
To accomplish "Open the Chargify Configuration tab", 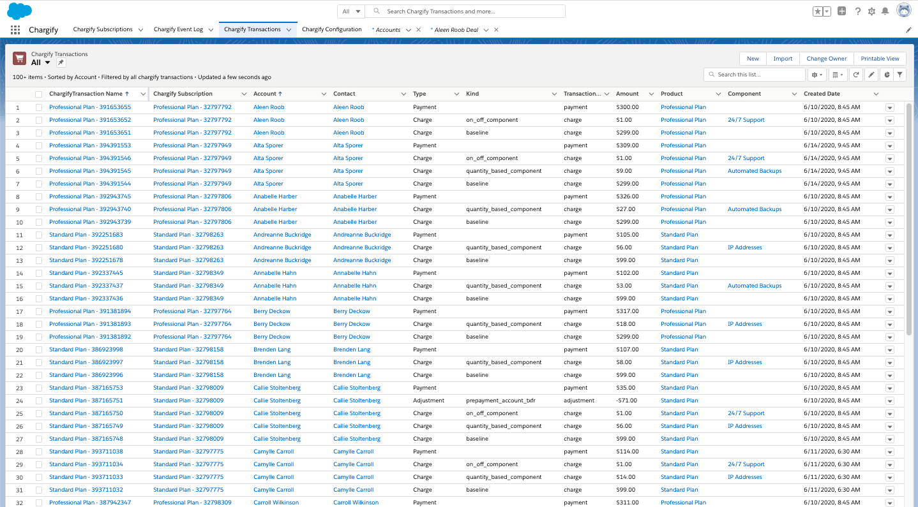I will click(331, 29).
